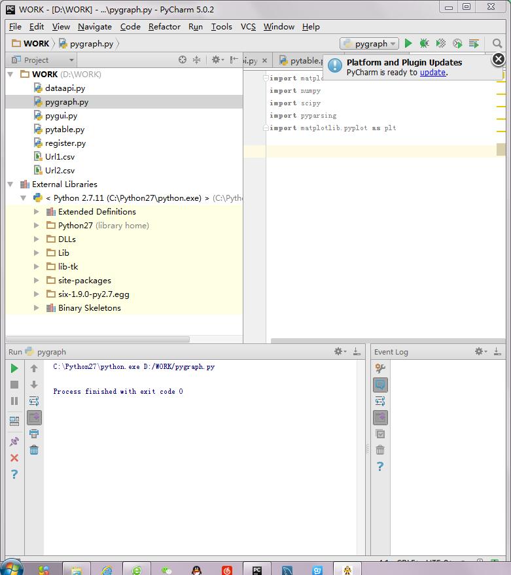The image size is (511, 575).
Task: Collapse the WORK project folder
Action: (10, 75)
